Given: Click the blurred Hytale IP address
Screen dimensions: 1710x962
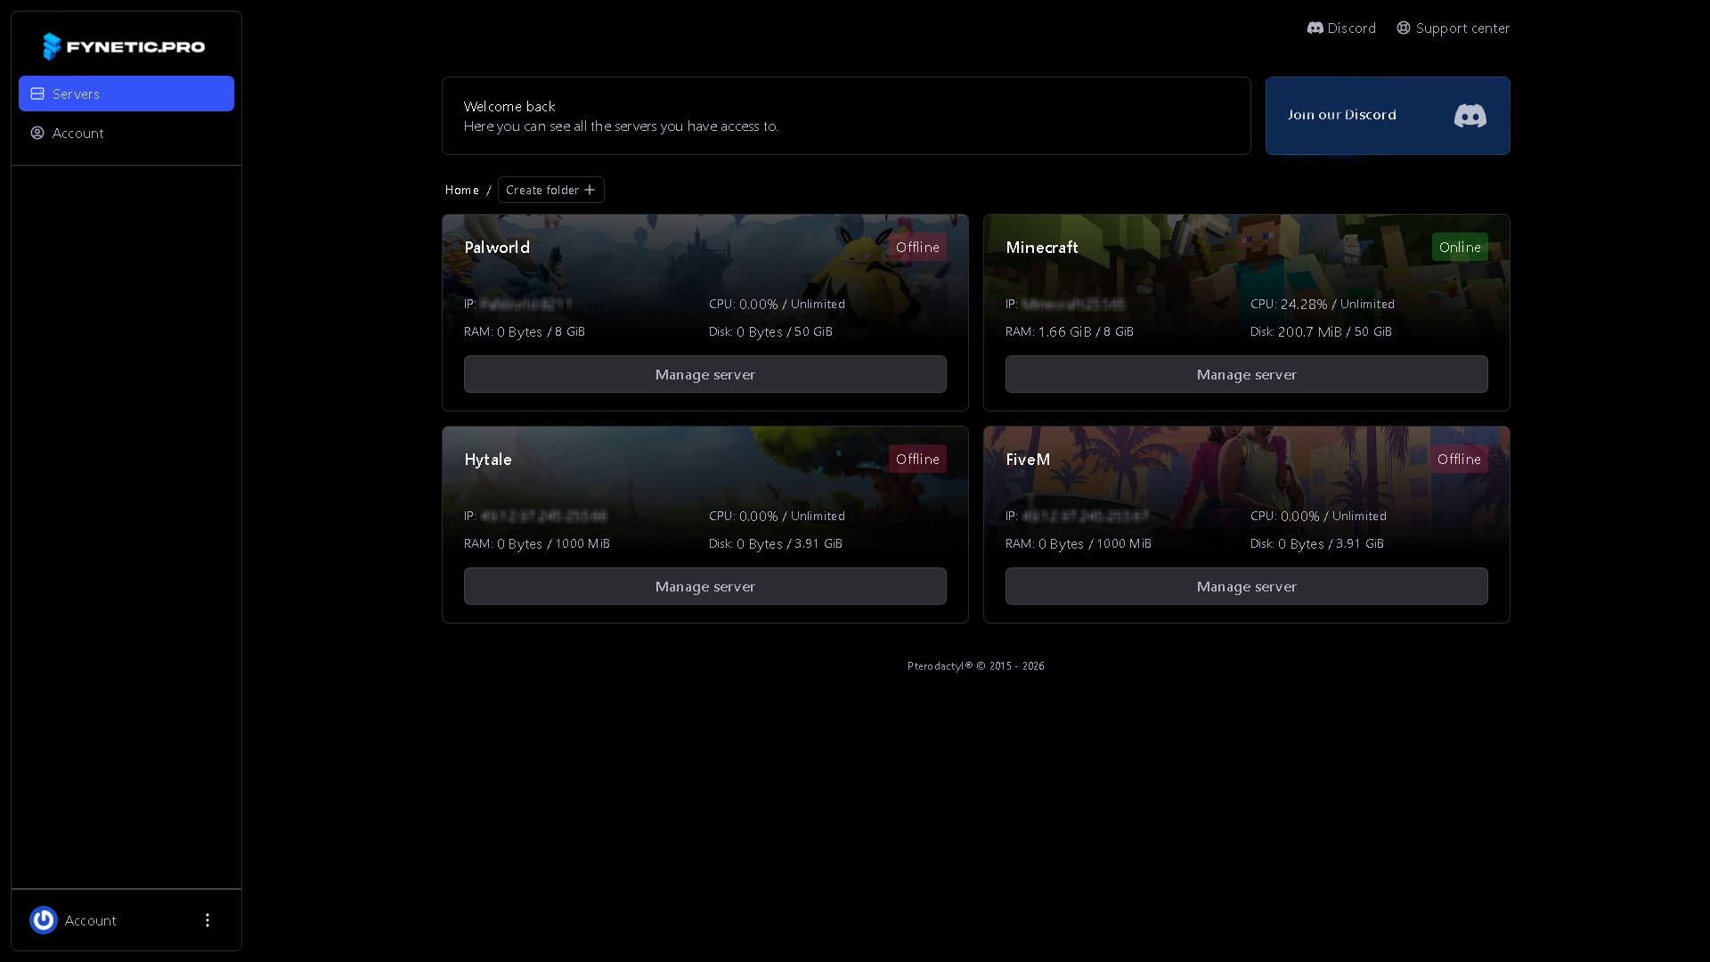Looking at the screenshot, I should [544, 516].
